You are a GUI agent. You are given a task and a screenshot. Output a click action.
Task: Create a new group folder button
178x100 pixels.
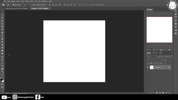pos(163,93)
